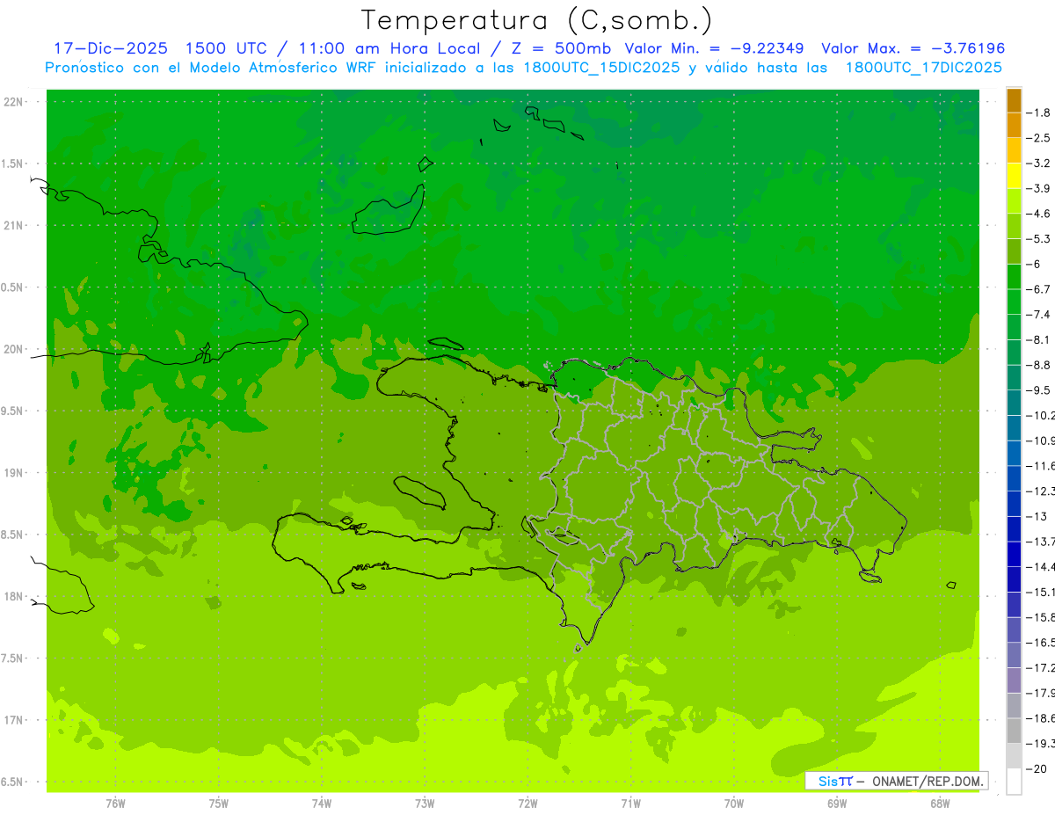Screen dimensions: 1055x815
Task: Click the "20N" latitude label
Action: click(15, 349)
